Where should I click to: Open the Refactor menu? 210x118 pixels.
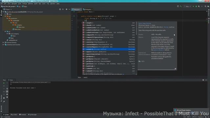31,4
